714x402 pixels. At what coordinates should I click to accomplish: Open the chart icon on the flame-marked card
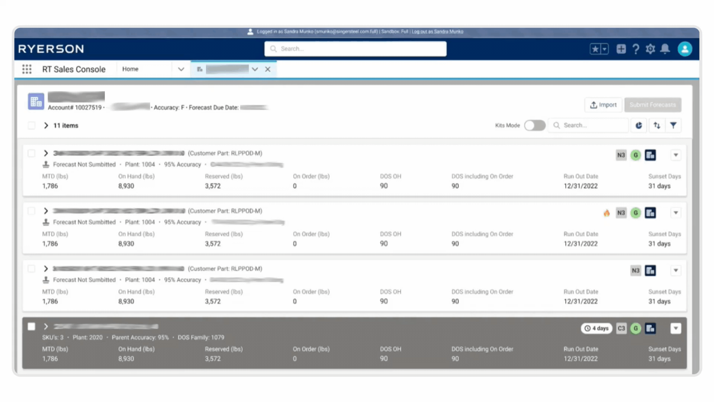tap(650, 213)
